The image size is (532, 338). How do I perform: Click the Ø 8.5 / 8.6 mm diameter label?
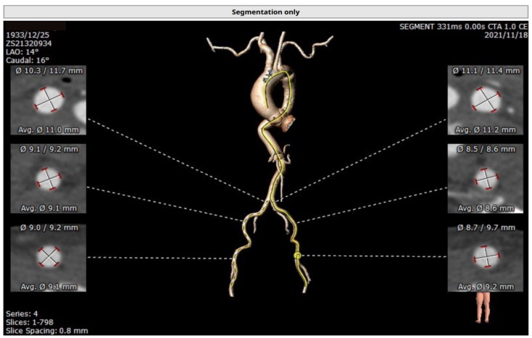[485, 148]
